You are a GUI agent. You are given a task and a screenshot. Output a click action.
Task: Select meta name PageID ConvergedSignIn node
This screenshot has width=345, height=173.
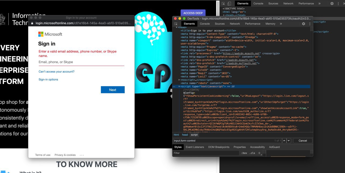214,67
